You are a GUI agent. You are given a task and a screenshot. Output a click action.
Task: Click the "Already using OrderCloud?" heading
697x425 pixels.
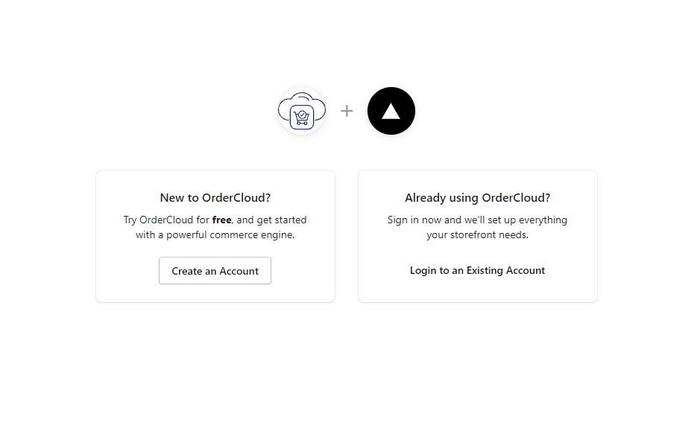[477, 198]
